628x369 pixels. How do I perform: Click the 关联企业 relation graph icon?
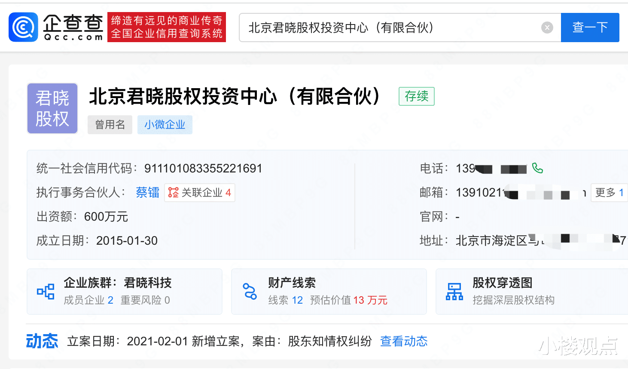click(173, 192)
